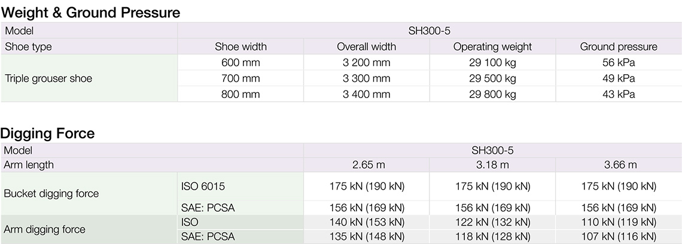Click the "Bucket digging force" row label

tap(51, 194)
